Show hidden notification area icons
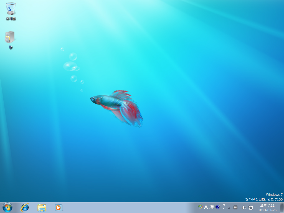This screenshot has width=284, height=213. (x=229, y=208)
